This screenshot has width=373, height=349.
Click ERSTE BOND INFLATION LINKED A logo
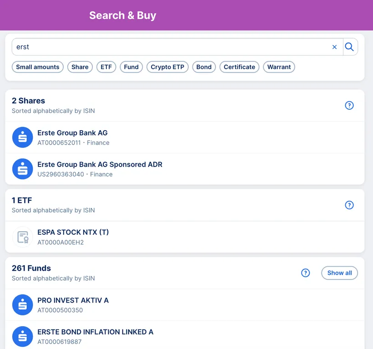[23, 336]
